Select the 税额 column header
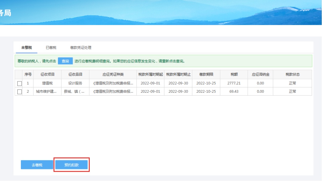The width and height of the screenshot is (322, 181). 234,75
